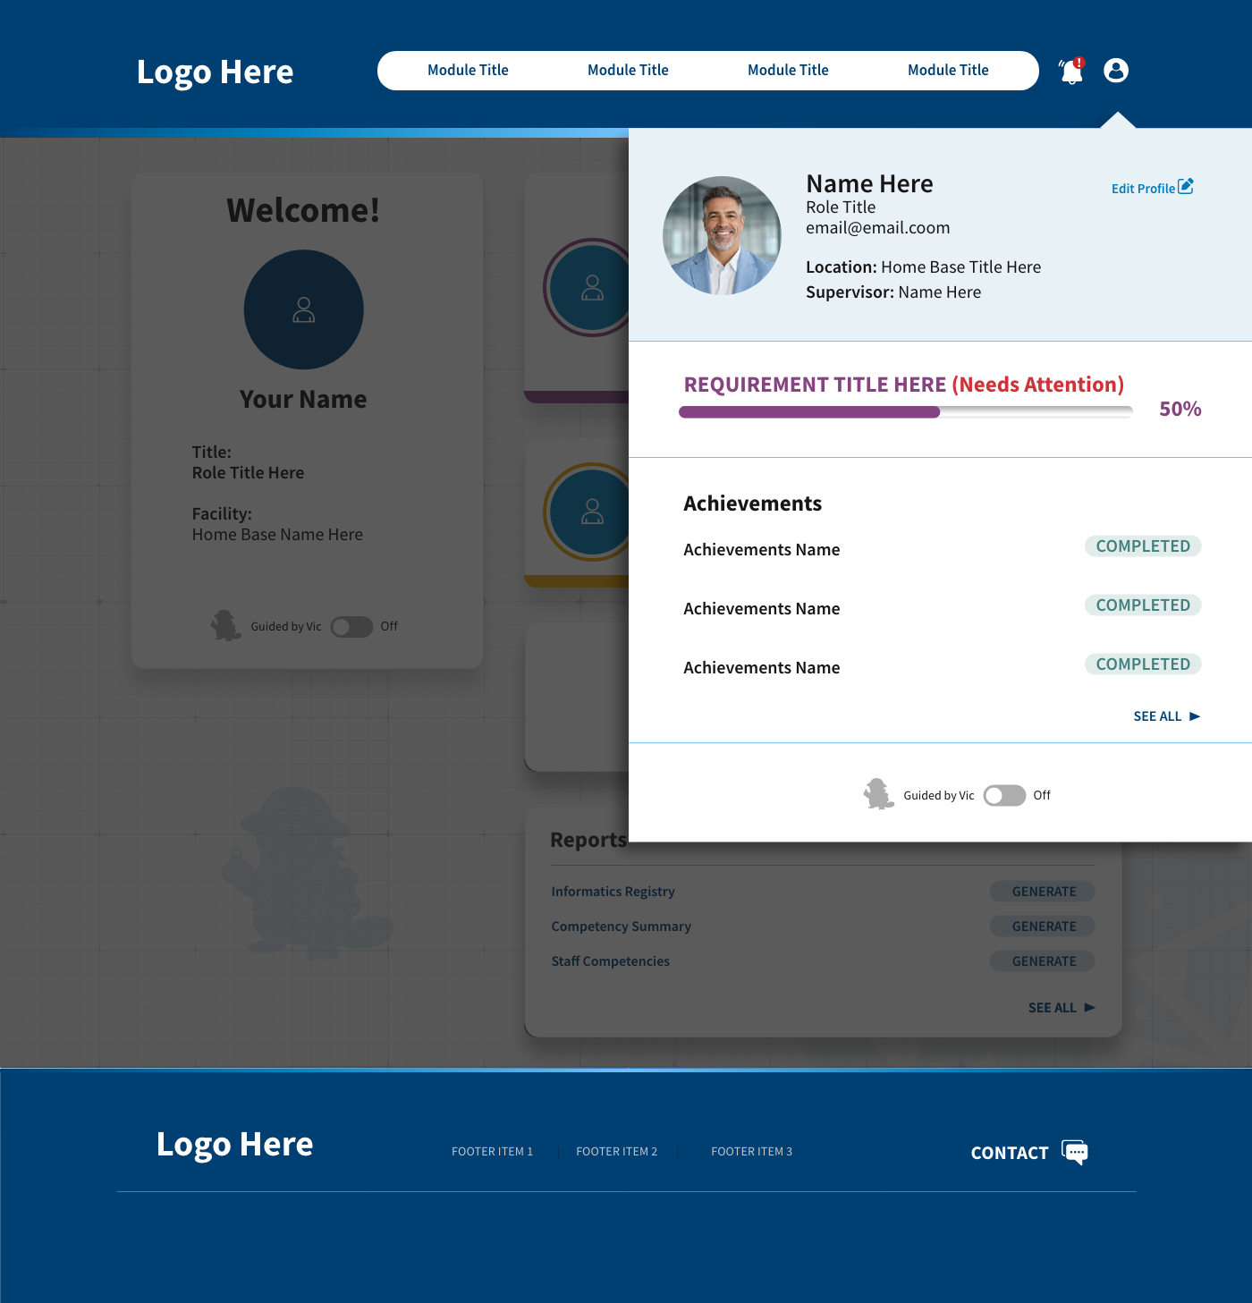Click the Edit Profile pencil icon
The width and height of the screenshot is (1252, 1303).
(x=1187, y=186)
